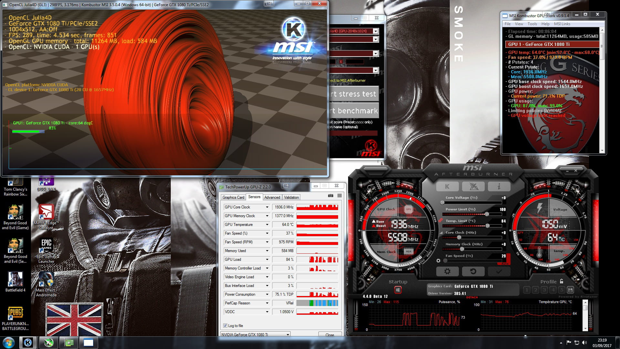Open Afterburner information button
The width and height of the screenshot is (620, 349).
499,186
